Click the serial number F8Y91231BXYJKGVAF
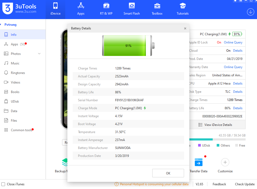Viewport: 257px width, 189px height. [129, 100]
